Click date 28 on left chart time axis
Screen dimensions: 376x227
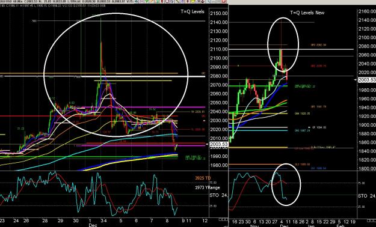click(x=45, y=221)
